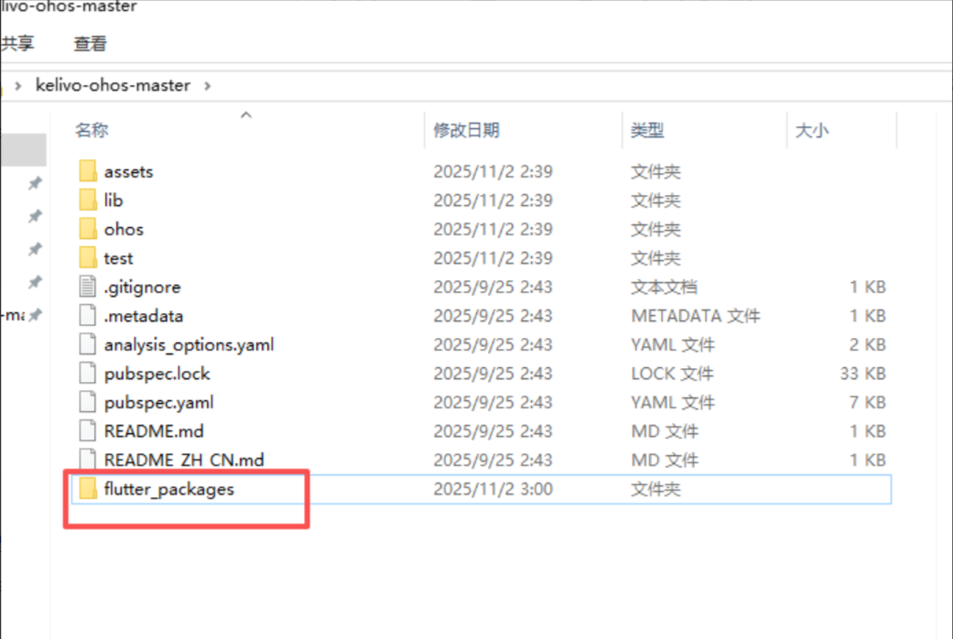Select the test folder icon

[88, 258]
